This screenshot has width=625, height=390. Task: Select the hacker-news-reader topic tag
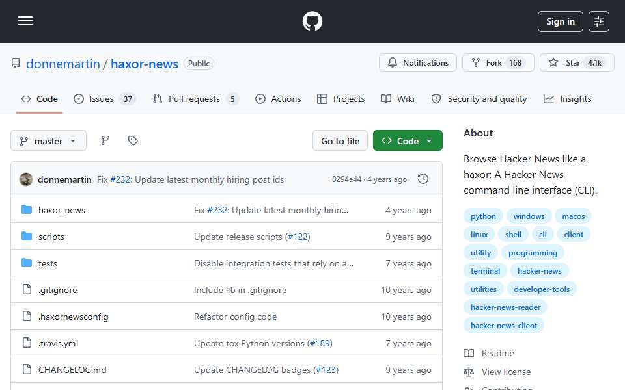click(505, 307)
